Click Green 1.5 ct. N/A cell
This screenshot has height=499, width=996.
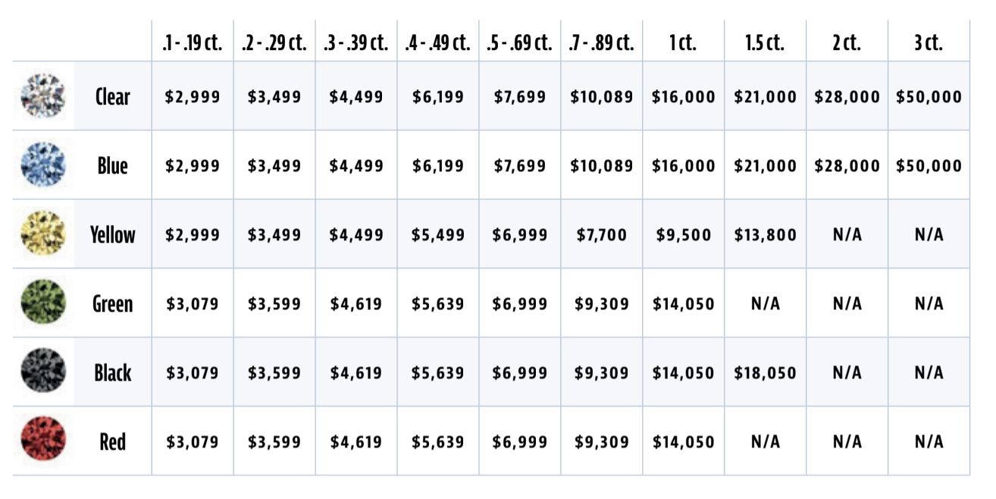pyautogui.click(x=765, y=304)
